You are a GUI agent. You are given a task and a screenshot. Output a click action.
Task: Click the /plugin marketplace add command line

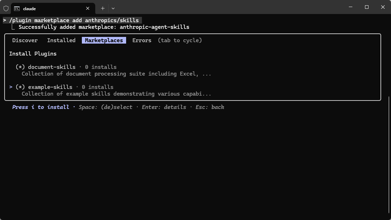74,20
